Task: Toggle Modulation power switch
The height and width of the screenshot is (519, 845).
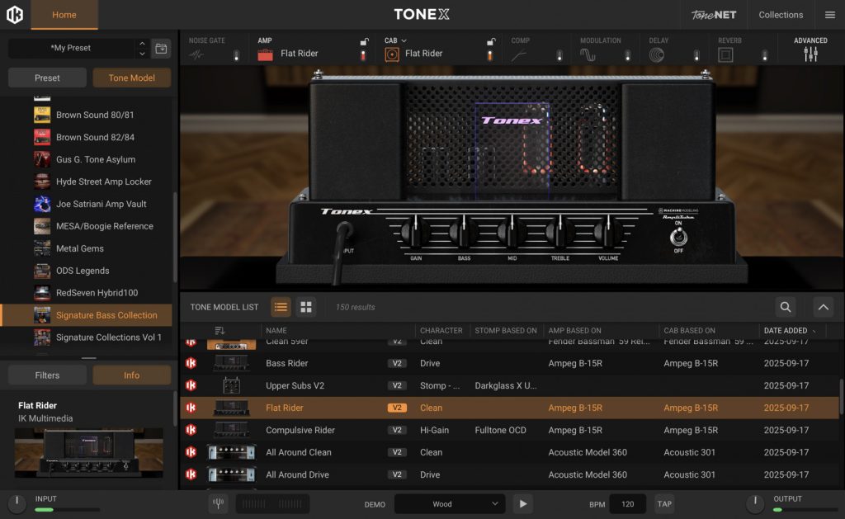Action: [628, 55]
